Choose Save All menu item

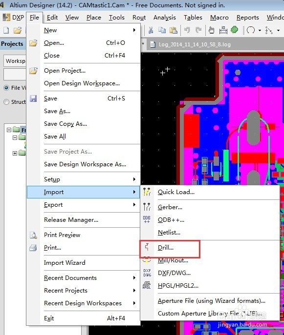click(x=84, y=137)
